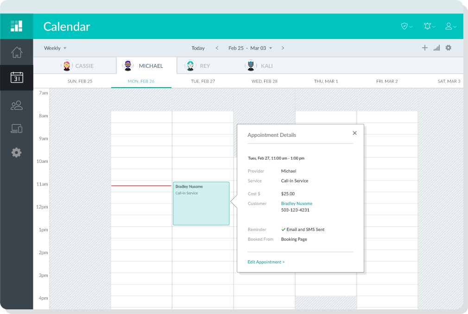Click the Provider value Michael in details

point(289,171)
